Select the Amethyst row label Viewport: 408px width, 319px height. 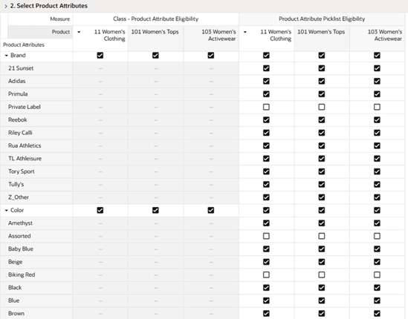click(20, 223)
